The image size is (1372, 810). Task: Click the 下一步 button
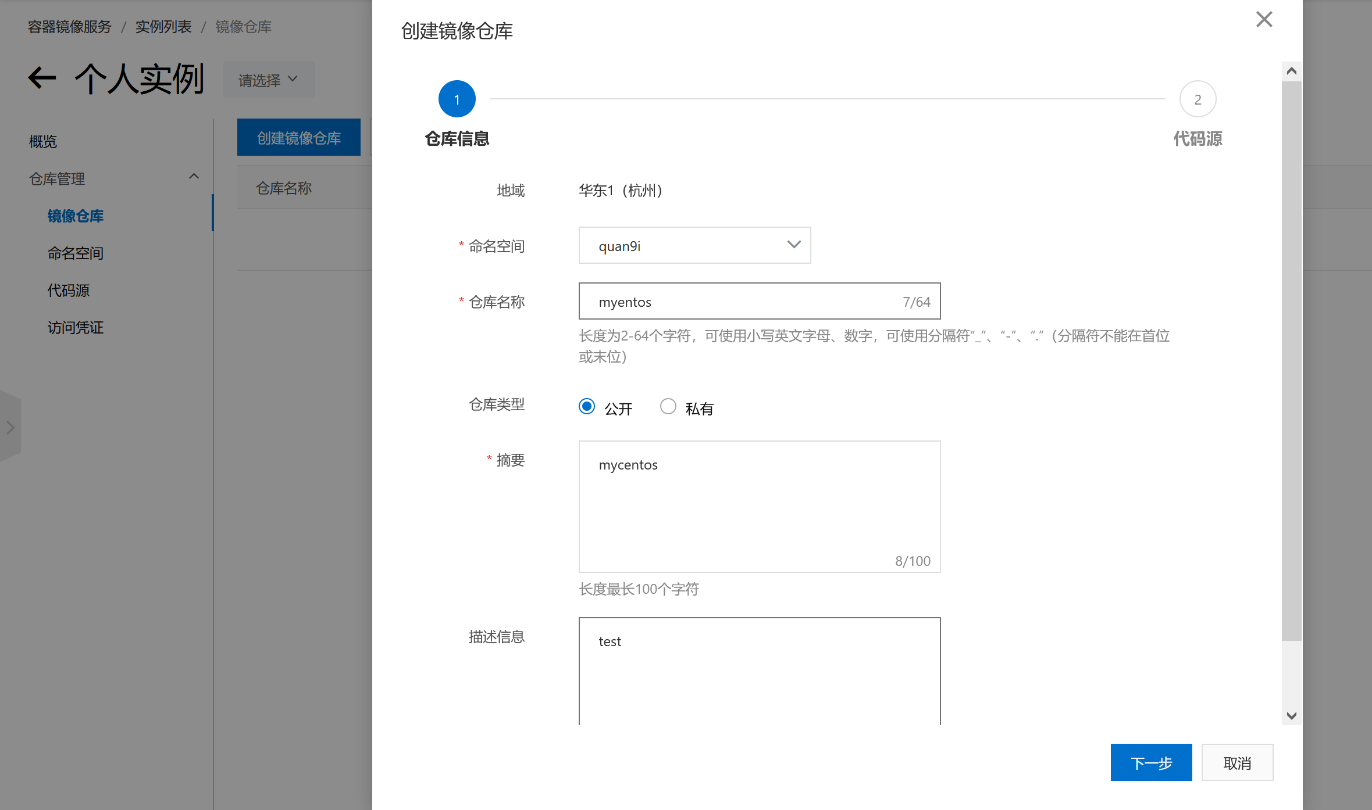[x=1150, y=762]
